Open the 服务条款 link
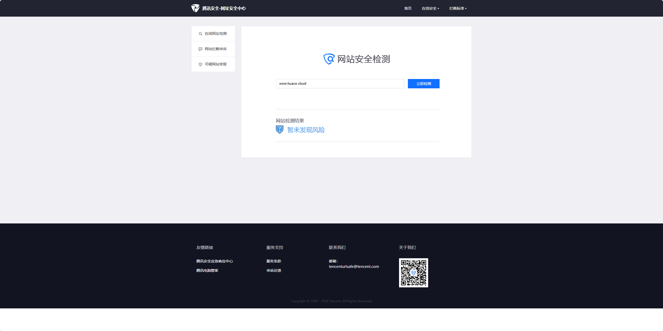Image resolution: width=663 pixels, height=331 pixels. click(274, 261)
